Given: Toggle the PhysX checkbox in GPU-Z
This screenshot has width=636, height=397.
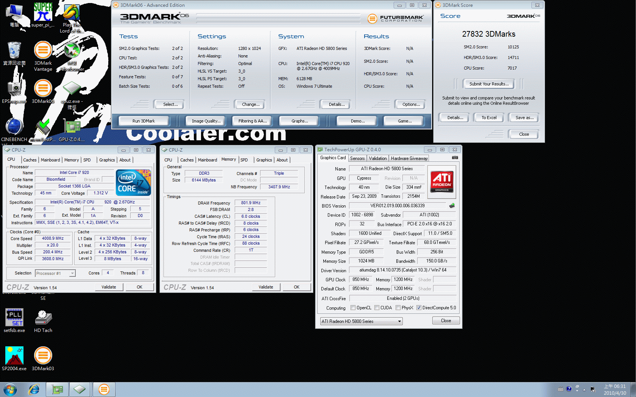Looking at the screenshot, I should (x=398, y=308).
